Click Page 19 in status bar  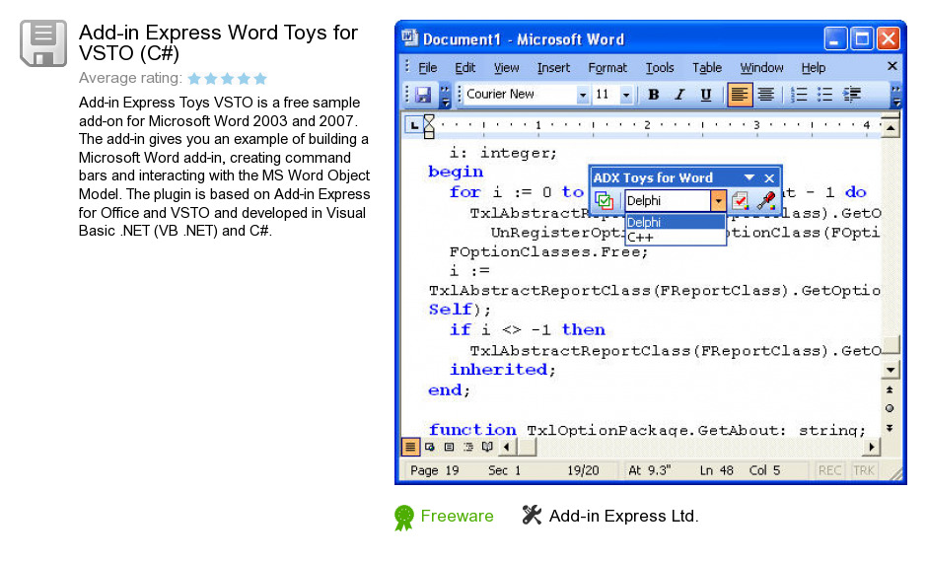pyautogui.click(x=435, y=470)
